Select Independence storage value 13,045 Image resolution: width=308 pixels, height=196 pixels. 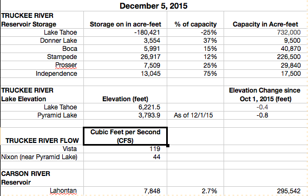point(126,74)
